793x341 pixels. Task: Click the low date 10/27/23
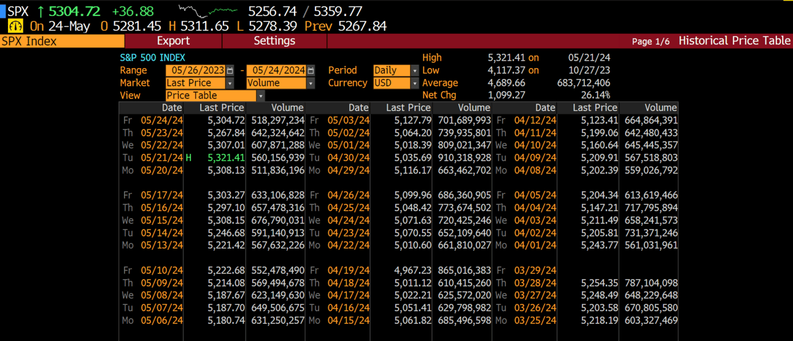[590, 71]
